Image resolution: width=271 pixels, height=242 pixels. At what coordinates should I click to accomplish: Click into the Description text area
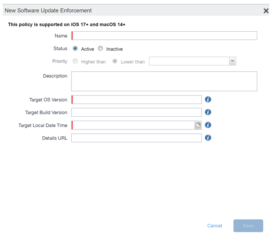(x=164, y=81)
